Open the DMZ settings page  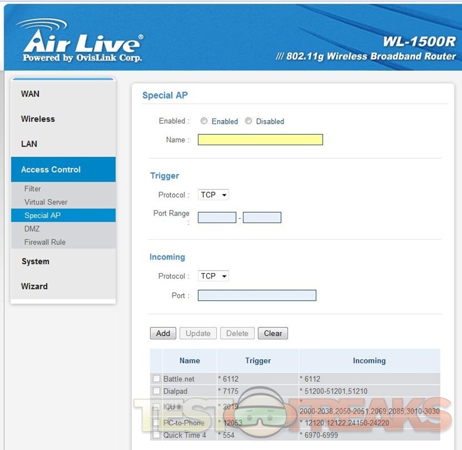pos(32,229)
